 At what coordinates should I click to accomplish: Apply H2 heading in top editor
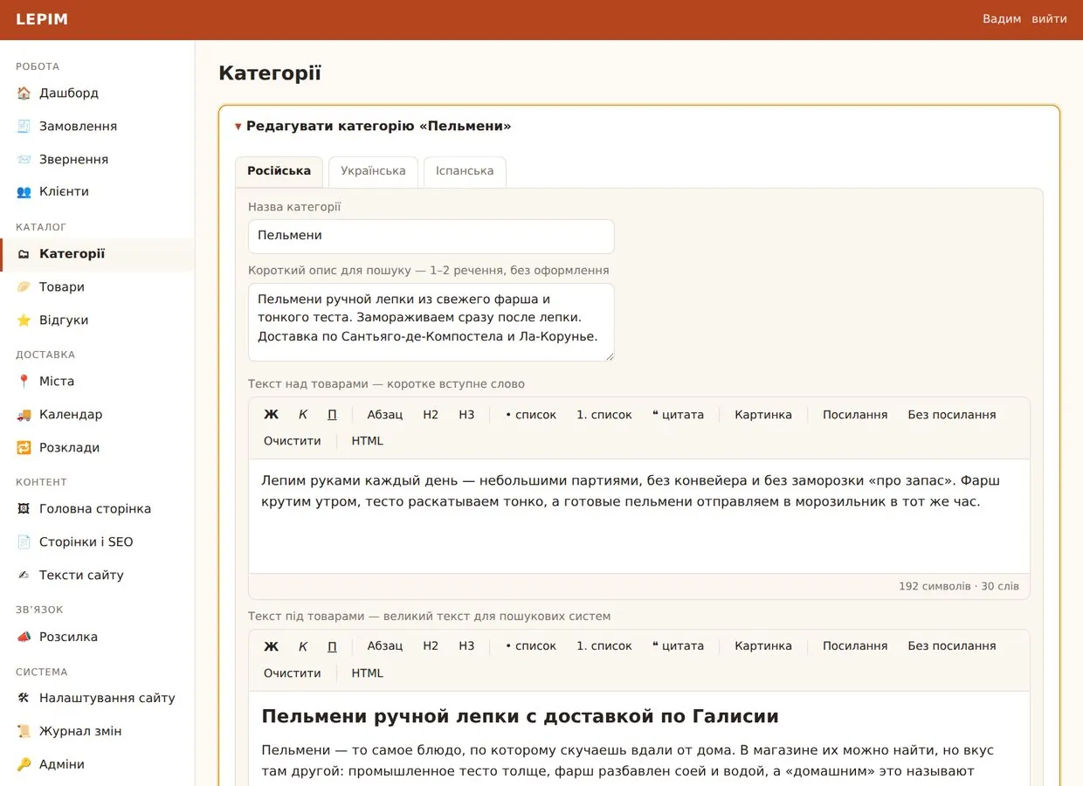click(x=431, y=415)
